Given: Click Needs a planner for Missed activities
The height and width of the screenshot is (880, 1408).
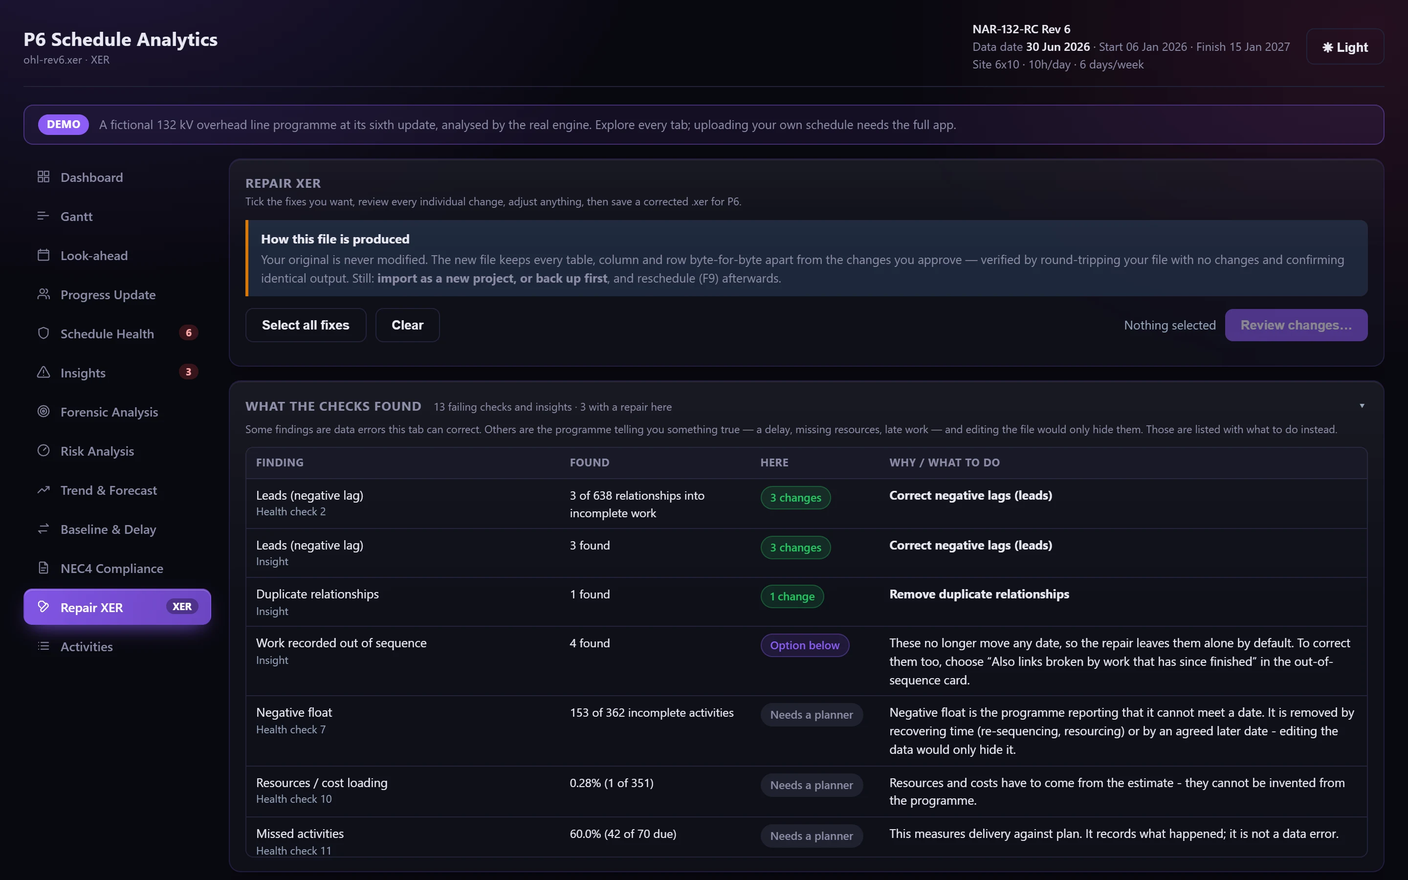Looking at the screenshot, I should click(x=811, y=836).
